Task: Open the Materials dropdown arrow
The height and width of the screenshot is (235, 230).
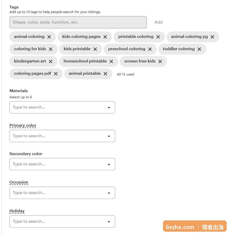Action: point(109,108)
